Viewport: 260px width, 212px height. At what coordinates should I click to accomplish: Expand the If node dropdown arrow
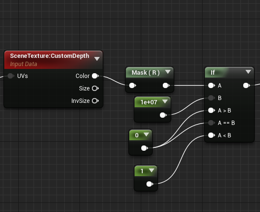point(248,72)
